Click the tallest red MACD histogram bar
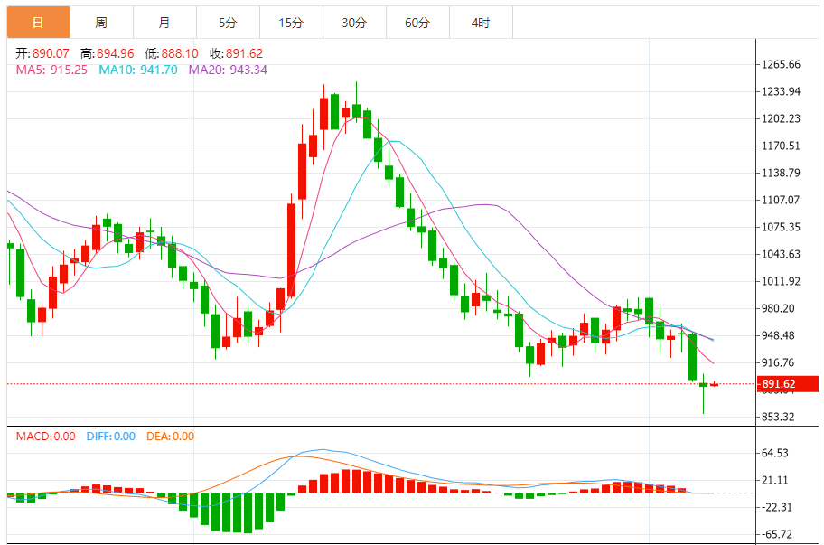 [x=346, y=481]
